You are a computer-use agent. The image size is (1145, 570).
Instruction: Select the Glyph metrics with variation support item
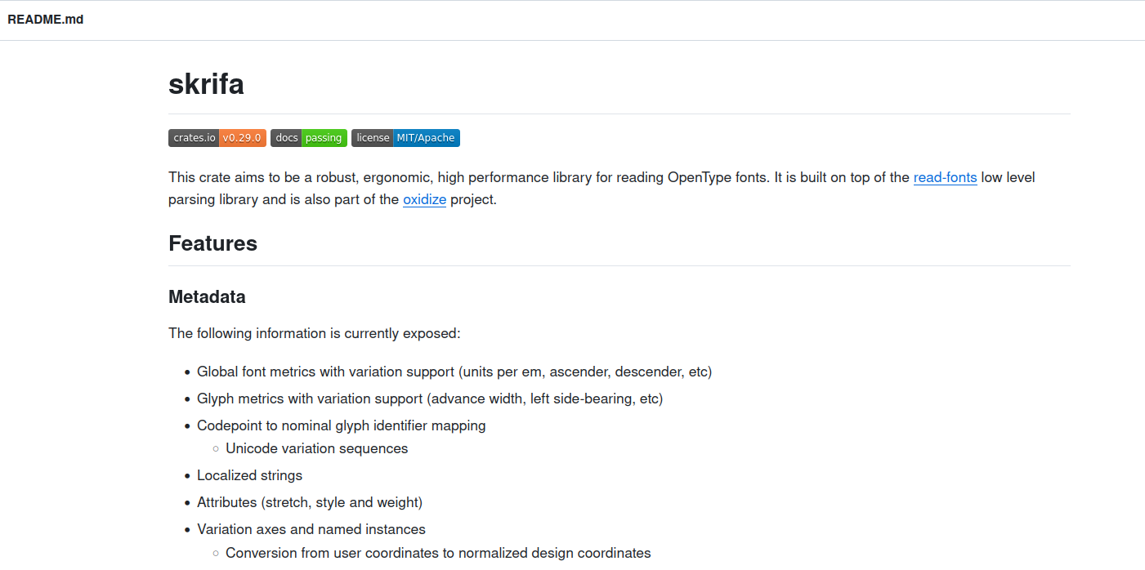coord(430,399)
